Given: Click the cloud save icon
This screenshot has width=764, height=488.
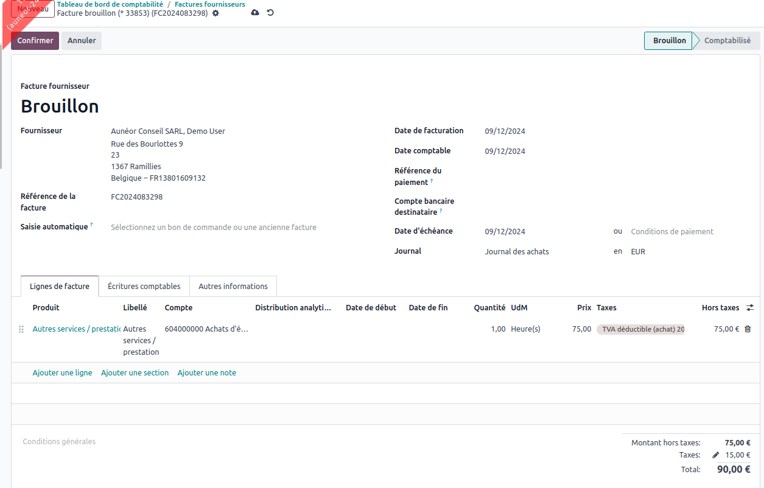Looking at the screenshot, I should [x=254, y=13].
